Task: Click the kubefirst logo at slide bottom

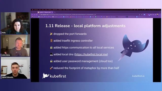Action: click(54, 76)
